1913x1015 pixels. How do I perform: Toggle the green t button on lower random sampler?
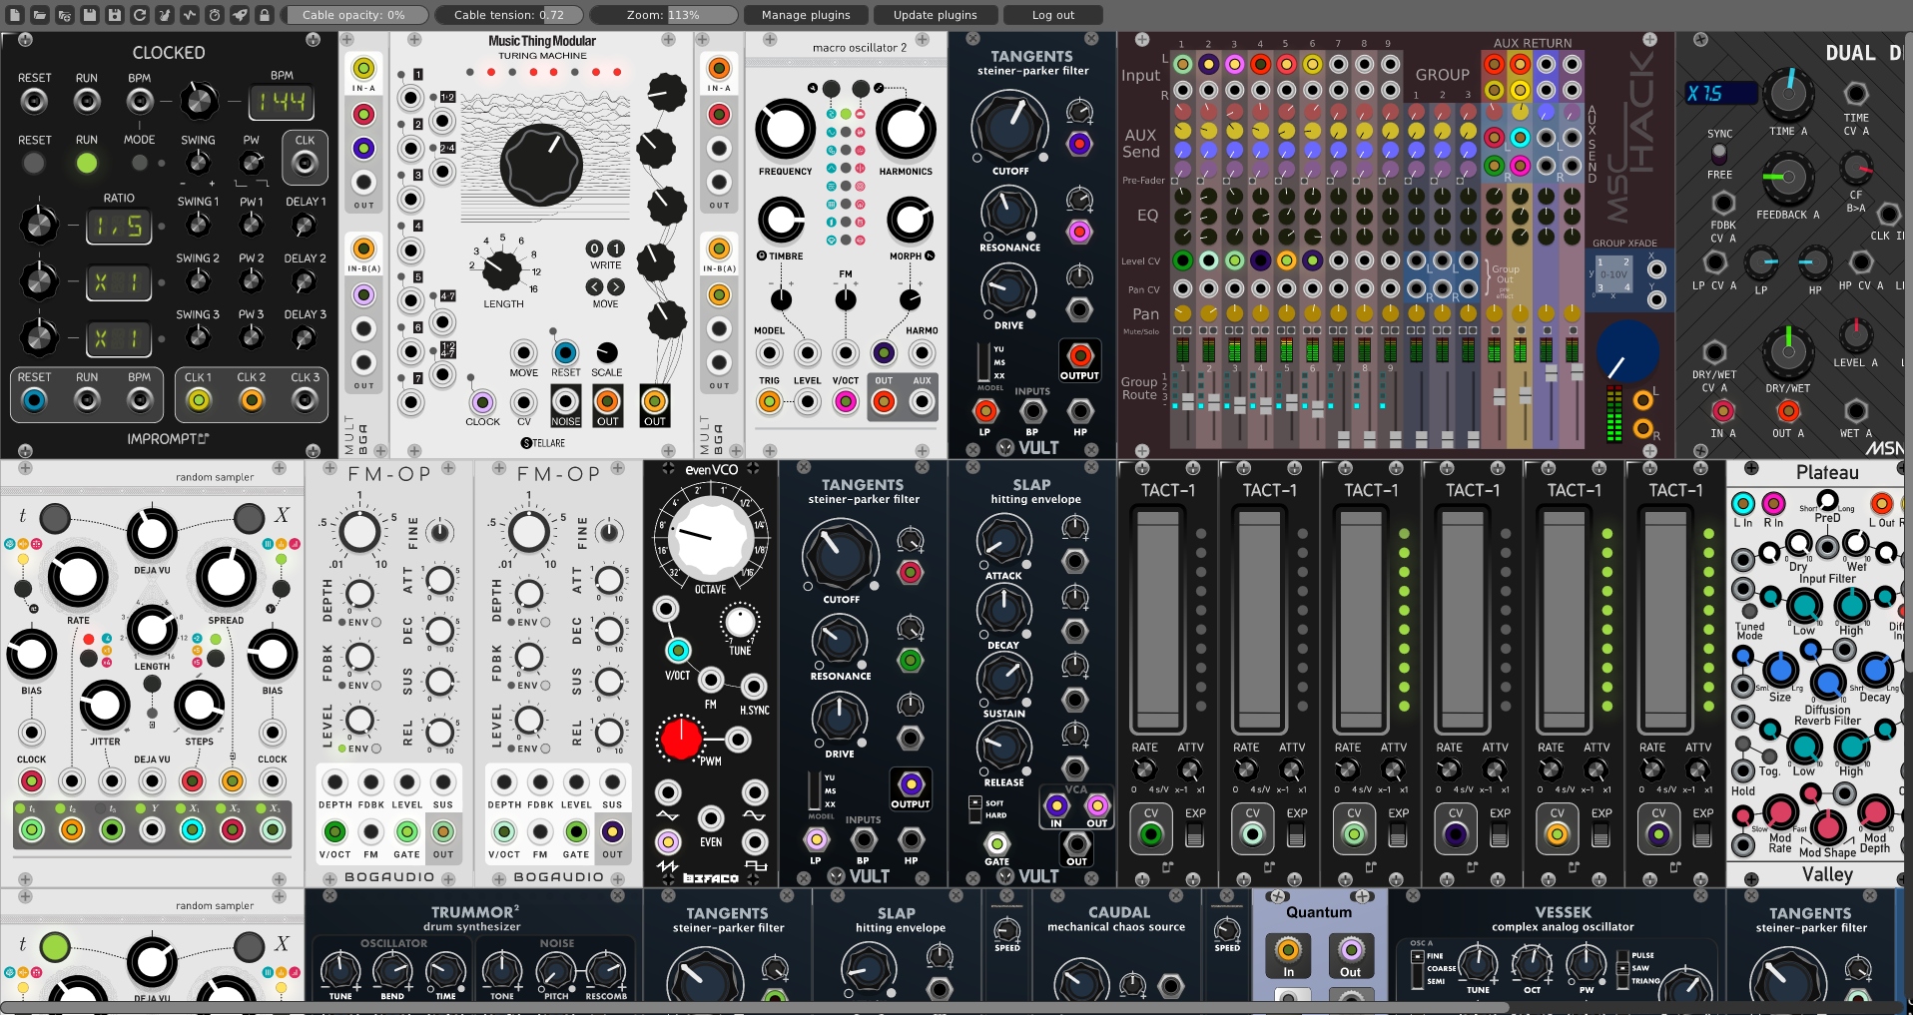[55, 945]
